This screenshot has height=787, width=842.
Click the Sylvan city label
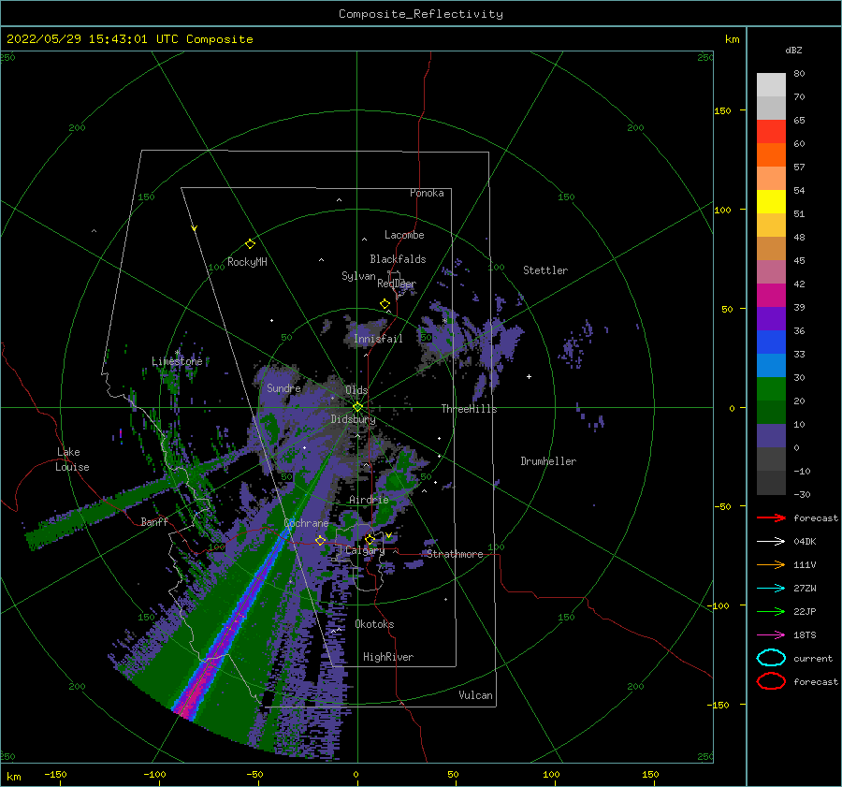[358, 276]
